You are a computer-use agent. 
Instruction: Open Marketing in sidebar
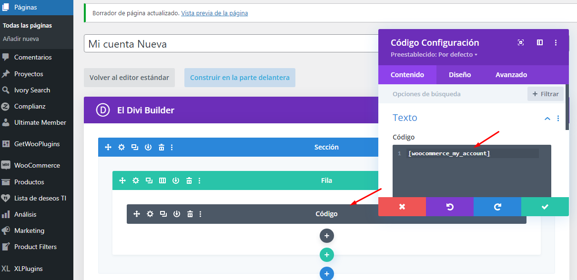(37, 230)
